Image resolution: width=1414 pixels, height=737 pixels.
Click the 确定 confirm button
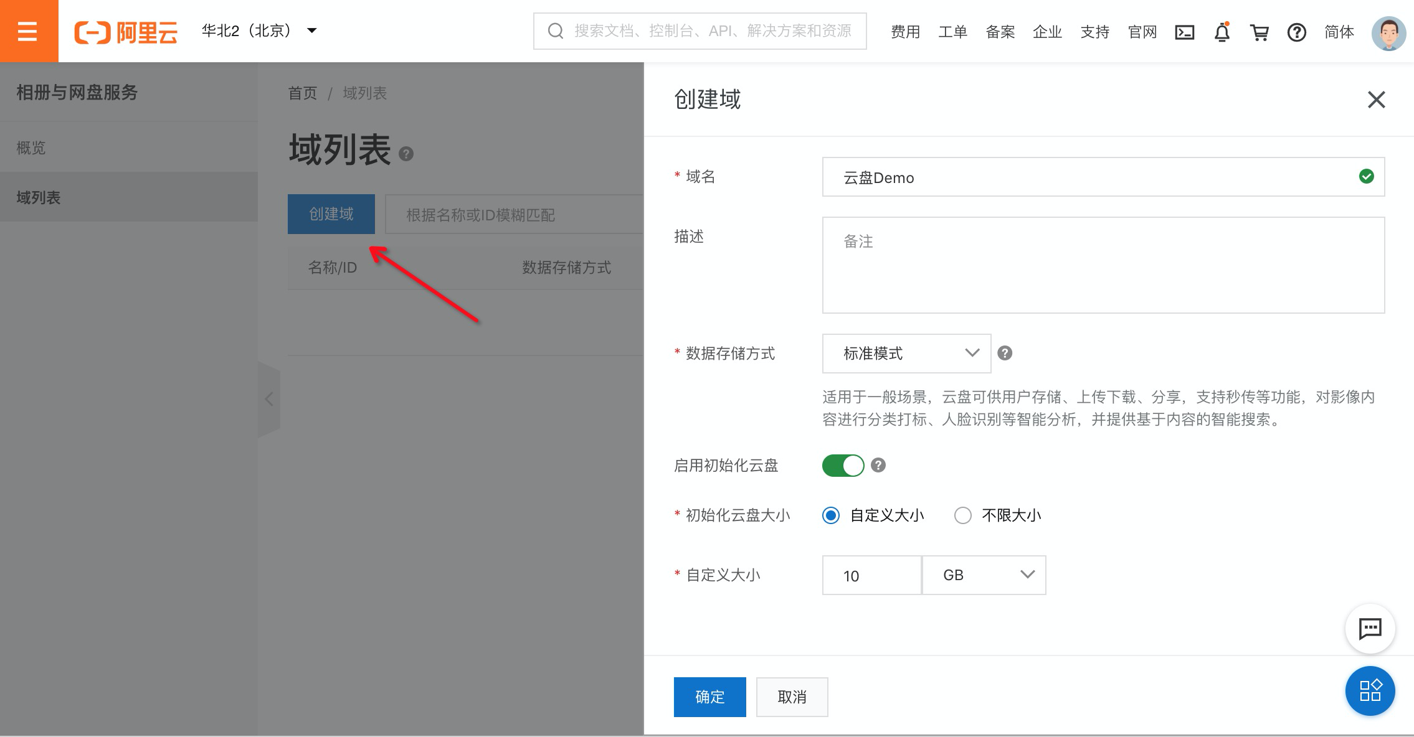tap(709, 697)
